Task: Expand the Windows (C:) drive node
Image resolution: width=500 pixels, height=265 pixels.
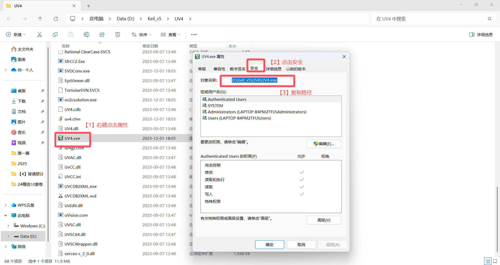Action: click(x=8, y=226)
